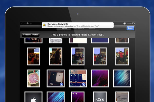The image size is (154, 102).
Task: Select the pink dessert bowl photo
Action: [33, 79]
